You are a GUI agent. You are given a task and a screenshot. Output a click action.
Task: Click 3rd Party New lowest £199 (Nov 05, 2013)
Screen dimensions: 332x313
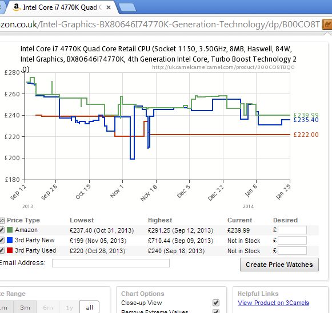click(x=98, y=241)
